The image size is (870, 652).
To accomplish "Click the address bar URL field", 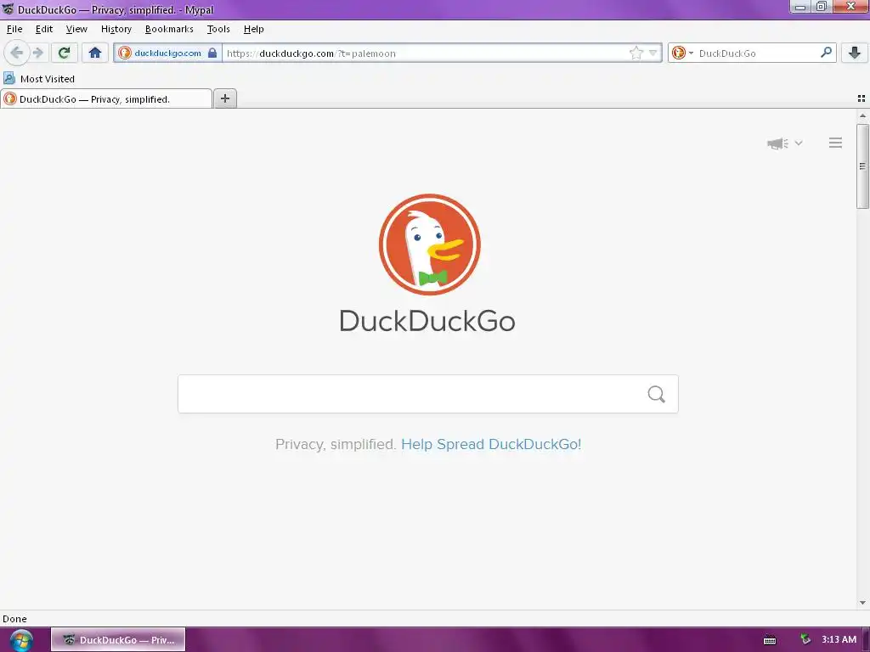I will pos(425,53).
